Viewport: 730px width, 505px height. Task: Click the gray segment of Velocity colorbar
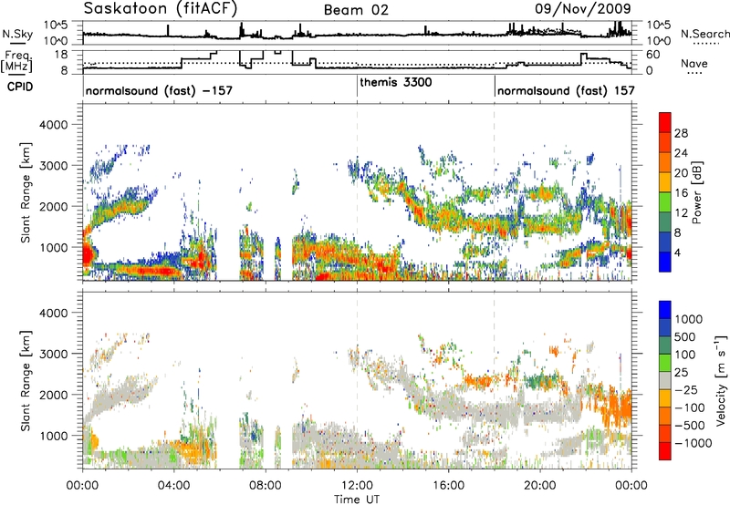(665, 380)
